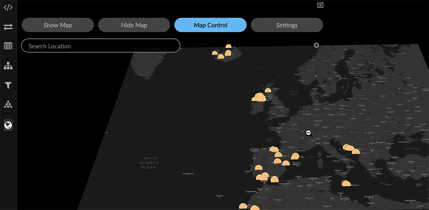Image resolution: width=429 pixels, height=210 pixels.
Task: Select the hierarchy tree icon
Action: tap(8, 66)
